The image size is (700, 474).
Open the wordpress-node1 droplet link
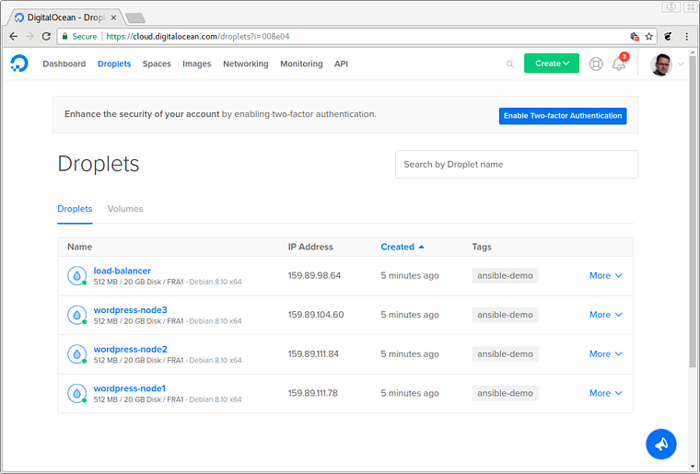[130, 388]
